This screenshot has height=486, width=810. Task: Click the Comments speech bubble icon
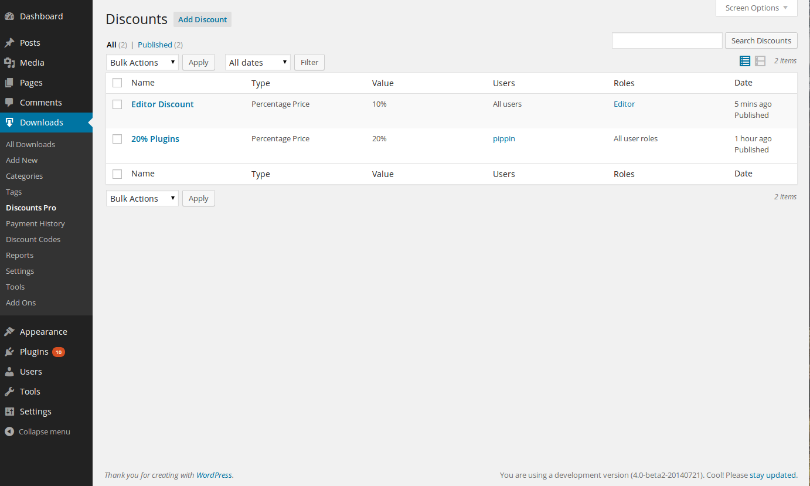point(9,103)
